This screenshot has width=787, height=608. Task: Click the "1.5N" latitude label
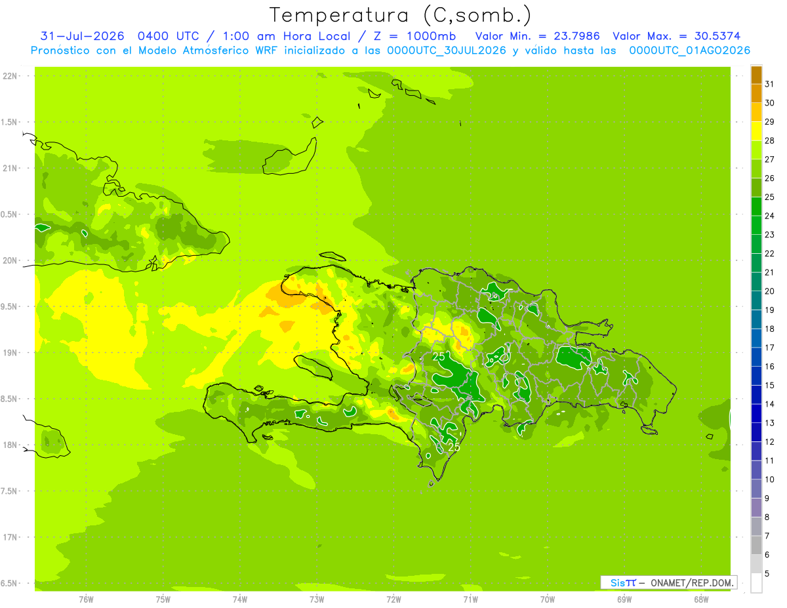[x=10, y=122]
